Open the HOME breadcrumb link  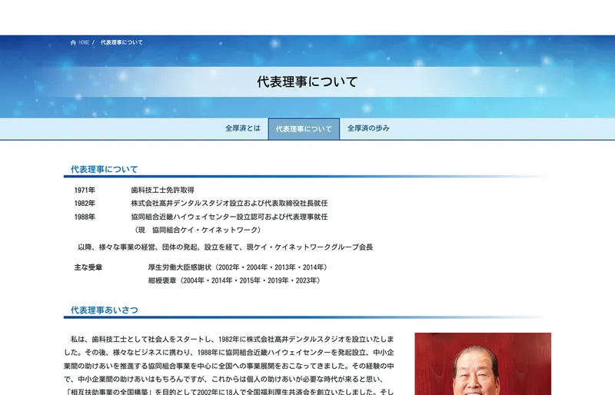click(x=84, y=42)
